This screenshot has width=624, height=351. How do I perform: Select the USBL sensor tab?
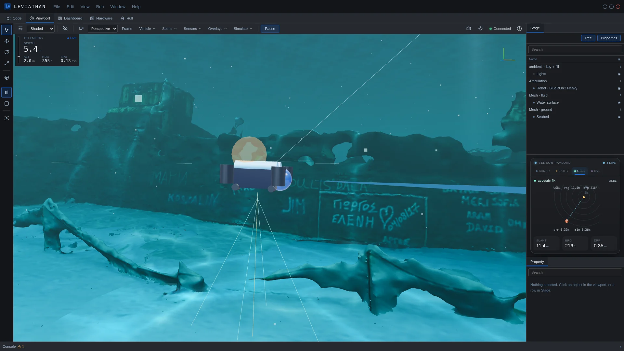(579, 171)
